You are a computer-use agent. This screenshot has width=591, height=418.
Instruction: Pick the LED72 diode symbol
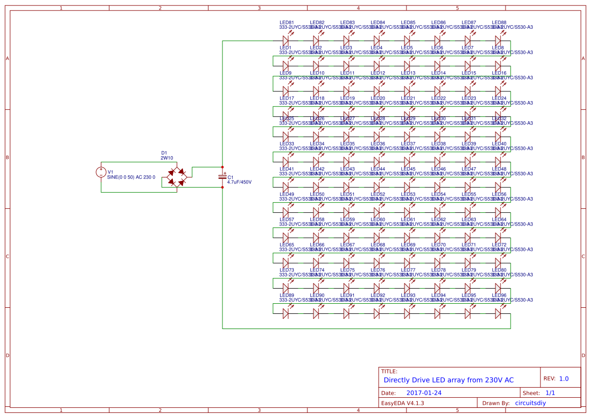coord(498,263)
